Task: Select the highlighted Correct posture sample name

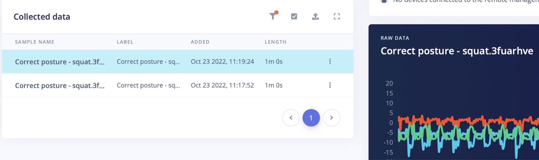Action: point(60,62)
